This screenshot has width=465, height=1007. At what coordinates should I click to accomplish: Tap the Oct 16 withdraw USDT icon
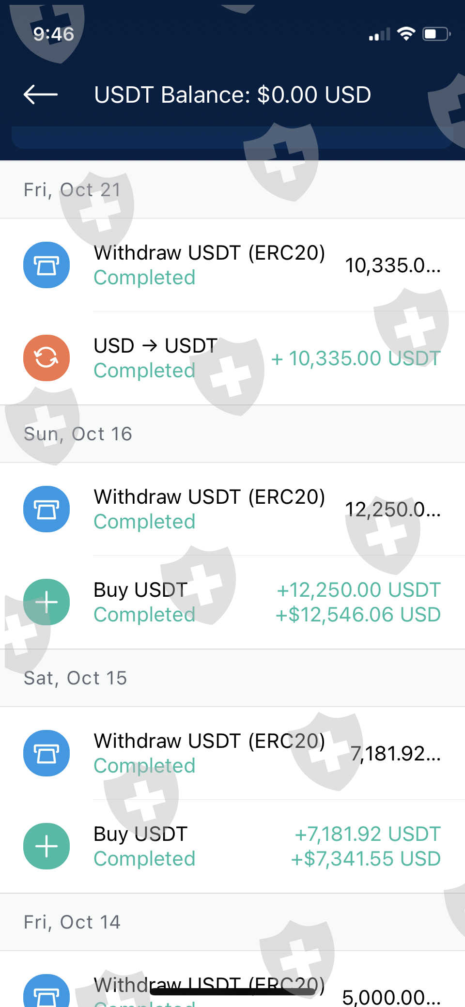click(46, 509)
